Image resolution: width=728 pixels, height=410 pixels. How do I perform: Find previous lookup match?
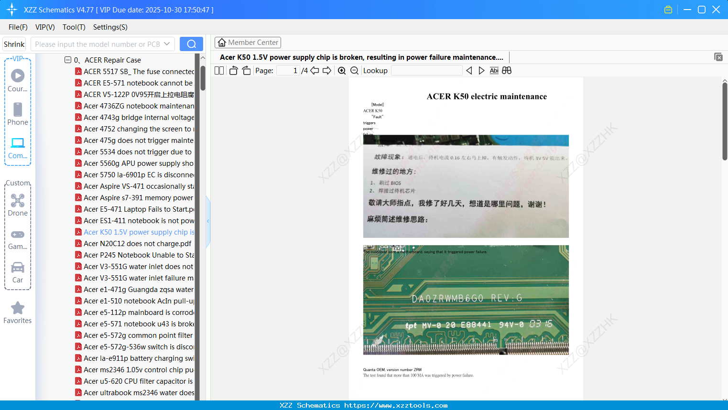pos(469,70)
